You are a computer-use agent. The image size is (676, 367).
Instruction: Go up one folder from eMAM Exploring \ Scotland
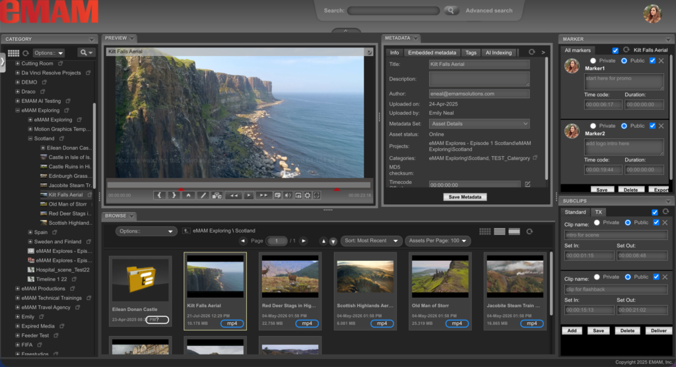[186, 231]
